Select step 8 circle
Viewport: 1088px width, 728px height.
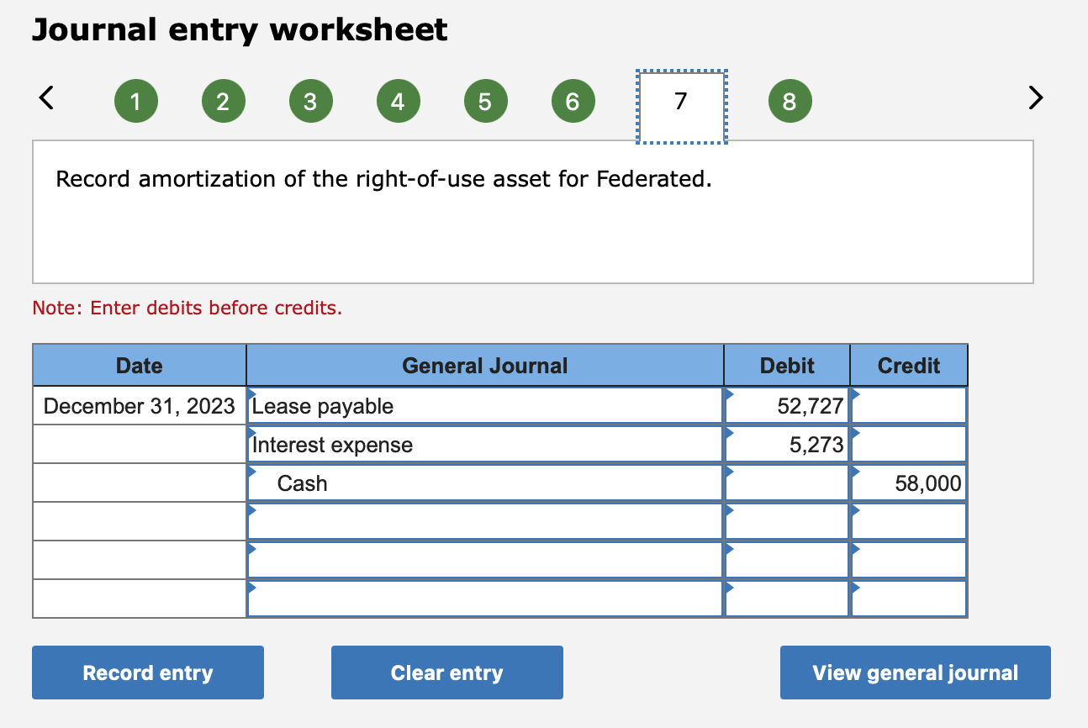click(x=790, y=100)
